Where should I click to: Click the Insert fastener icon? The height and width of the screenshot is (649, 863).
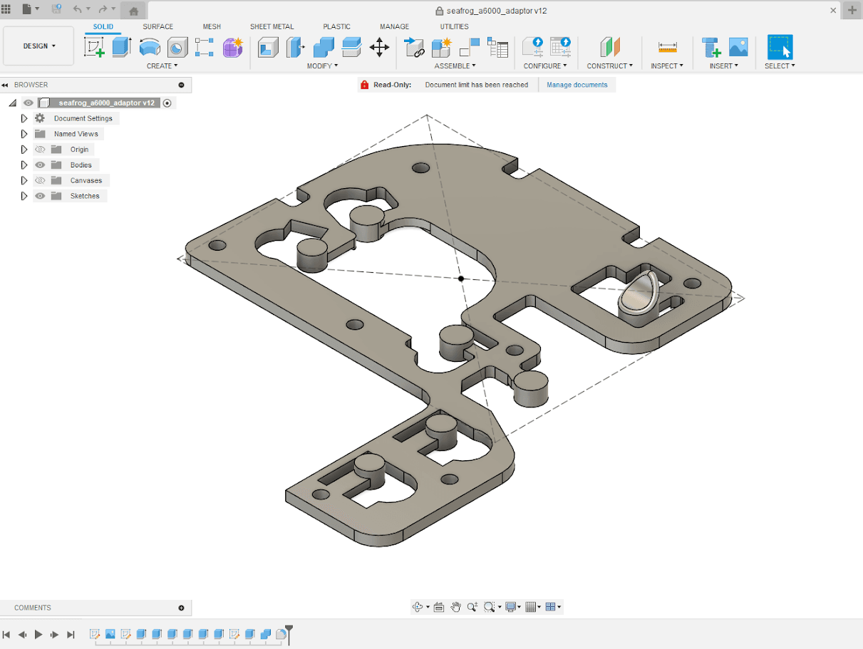[710, 48]
